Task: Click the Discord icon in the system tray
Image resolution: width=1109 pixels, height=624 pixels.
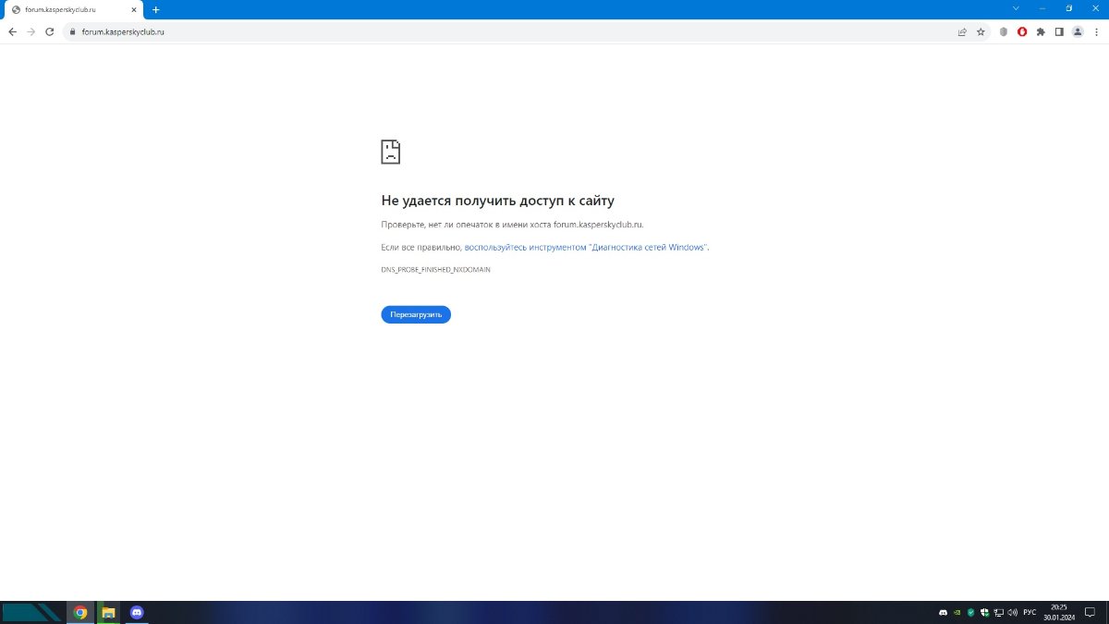Action: pyautogui.click(x=943, y=612)
